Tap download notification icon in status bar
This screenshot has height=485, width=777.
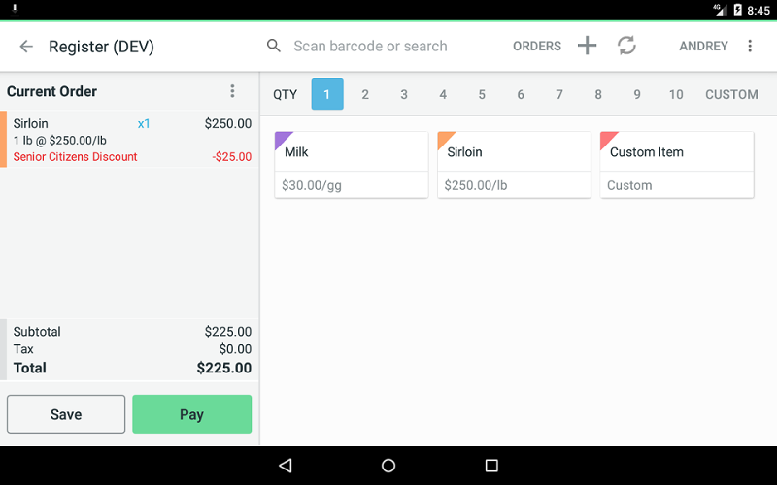point(15,10)
